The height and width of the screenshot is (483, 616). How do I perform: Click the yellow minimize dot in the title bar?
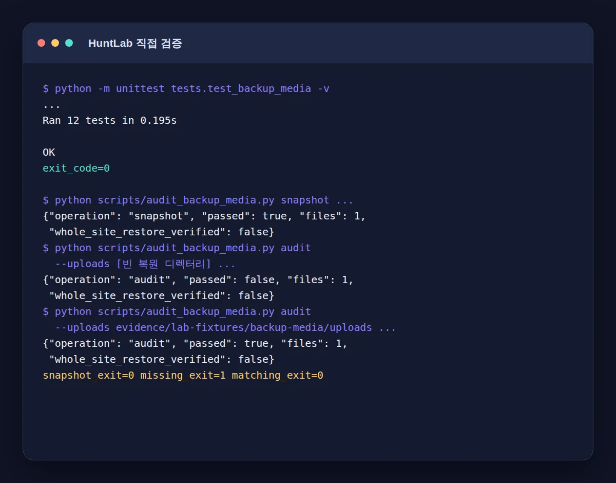tap(55, 43)
